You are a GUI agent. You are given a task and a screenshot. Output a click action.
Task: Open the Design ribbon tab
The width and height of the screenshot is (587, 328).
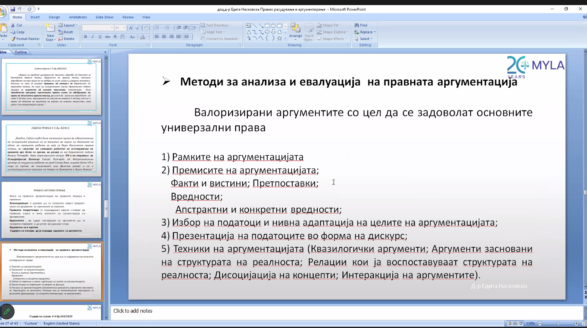(x=54, y=17)
